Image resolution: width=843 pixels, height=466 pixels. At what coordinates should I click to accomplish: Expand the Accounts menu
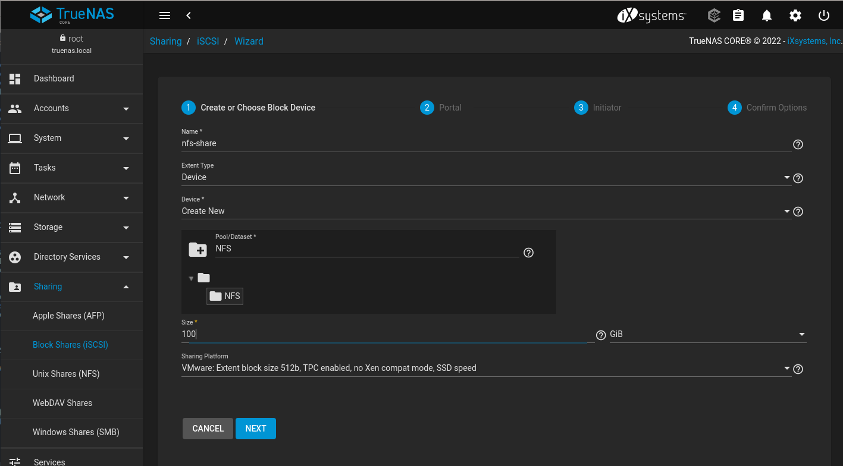coord(71,108)
